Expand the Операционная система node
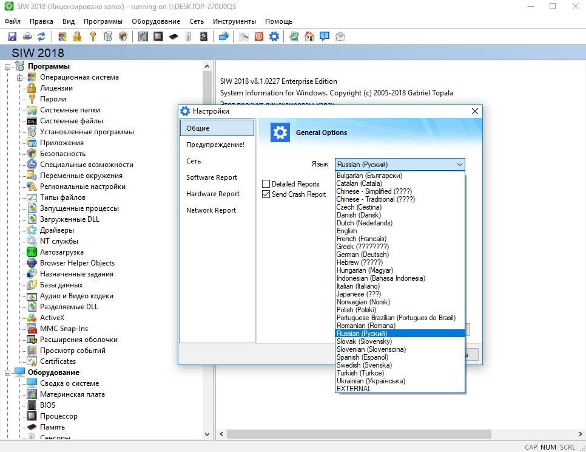This screenshot has width=586, height=452. [x=19, y=78]
